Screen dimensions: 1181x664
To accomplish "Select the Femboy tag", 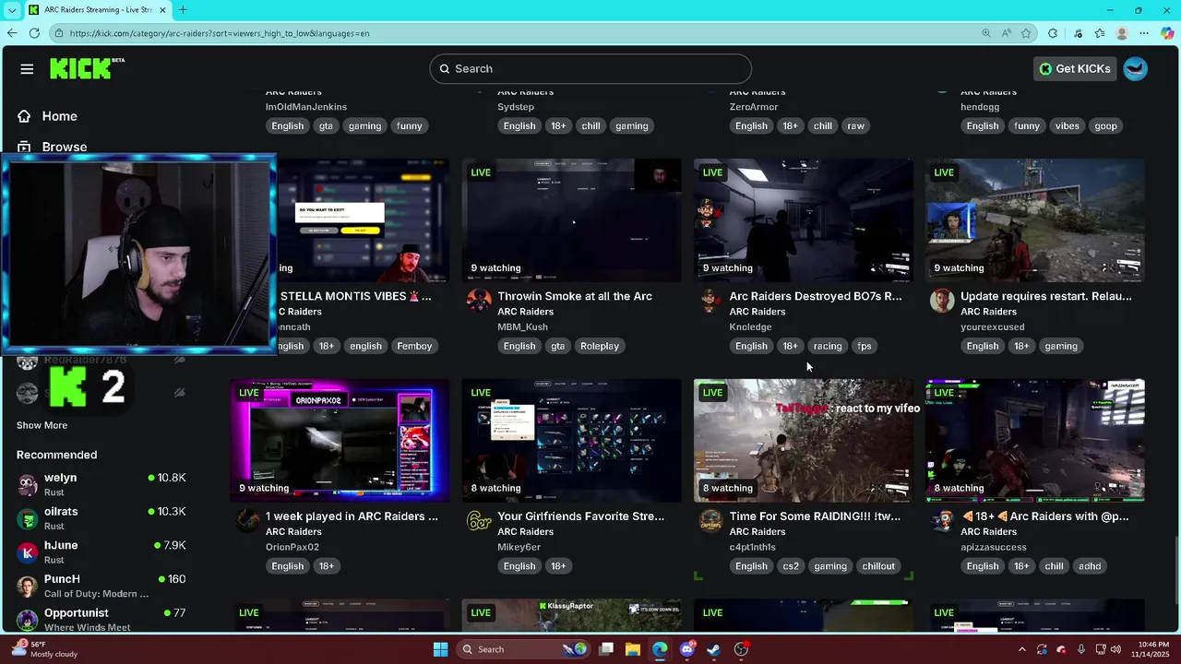I will (x=414, y=346).
